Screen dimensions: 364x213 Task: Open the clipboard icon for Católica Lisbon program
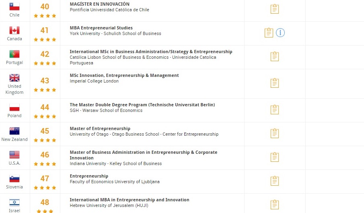click(x=275, y=56)
